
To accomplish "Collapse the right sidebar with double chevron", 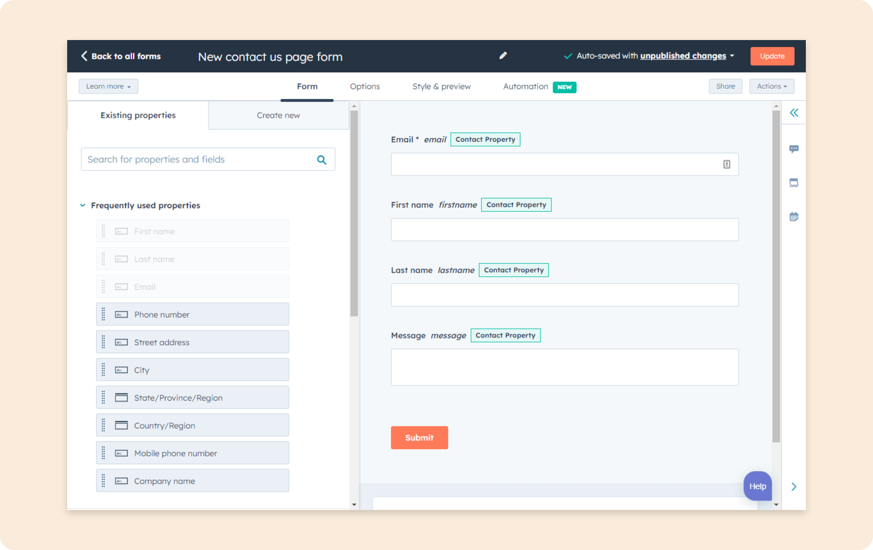I will coord(793,112).
